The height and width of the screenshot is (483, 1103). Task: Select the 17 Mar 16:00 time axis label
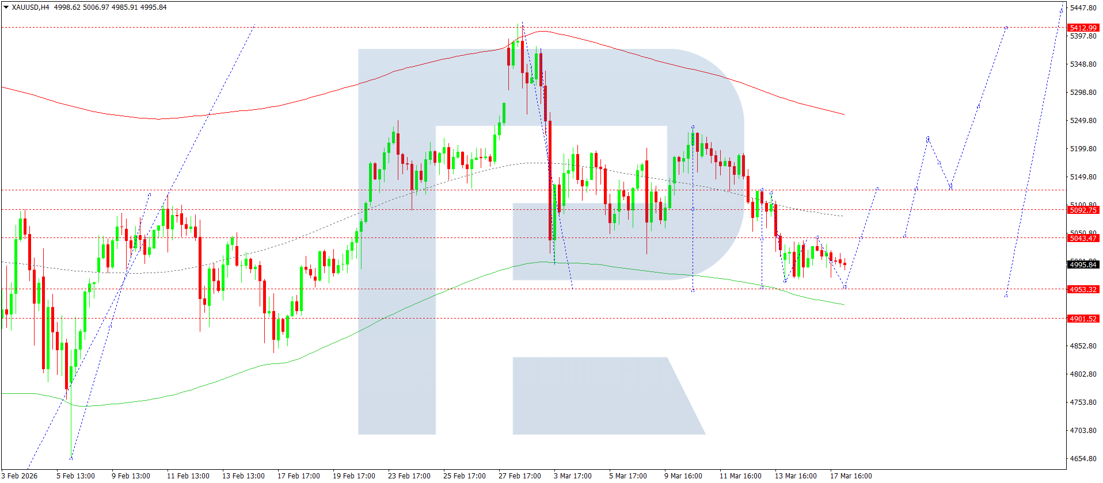pyautogui.click(x=850, y=476)
